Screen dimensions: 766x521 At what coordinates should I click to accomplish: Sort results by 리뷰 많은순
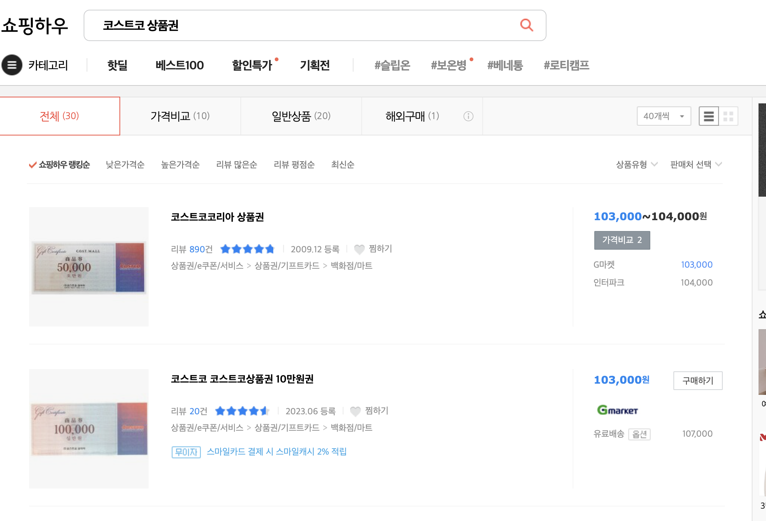coord(237,165)
